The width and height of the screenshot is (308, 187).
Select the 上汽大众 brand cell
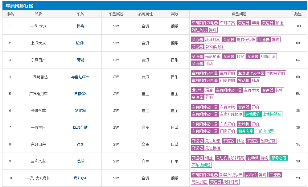[x=38, y=43]
